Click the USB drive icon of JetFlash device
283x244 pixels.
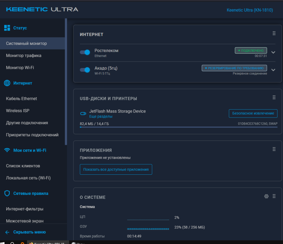click(x=83, y=114)
